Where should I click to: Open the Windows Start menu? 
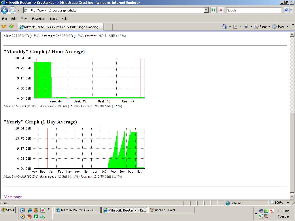(x=8, y=210)
